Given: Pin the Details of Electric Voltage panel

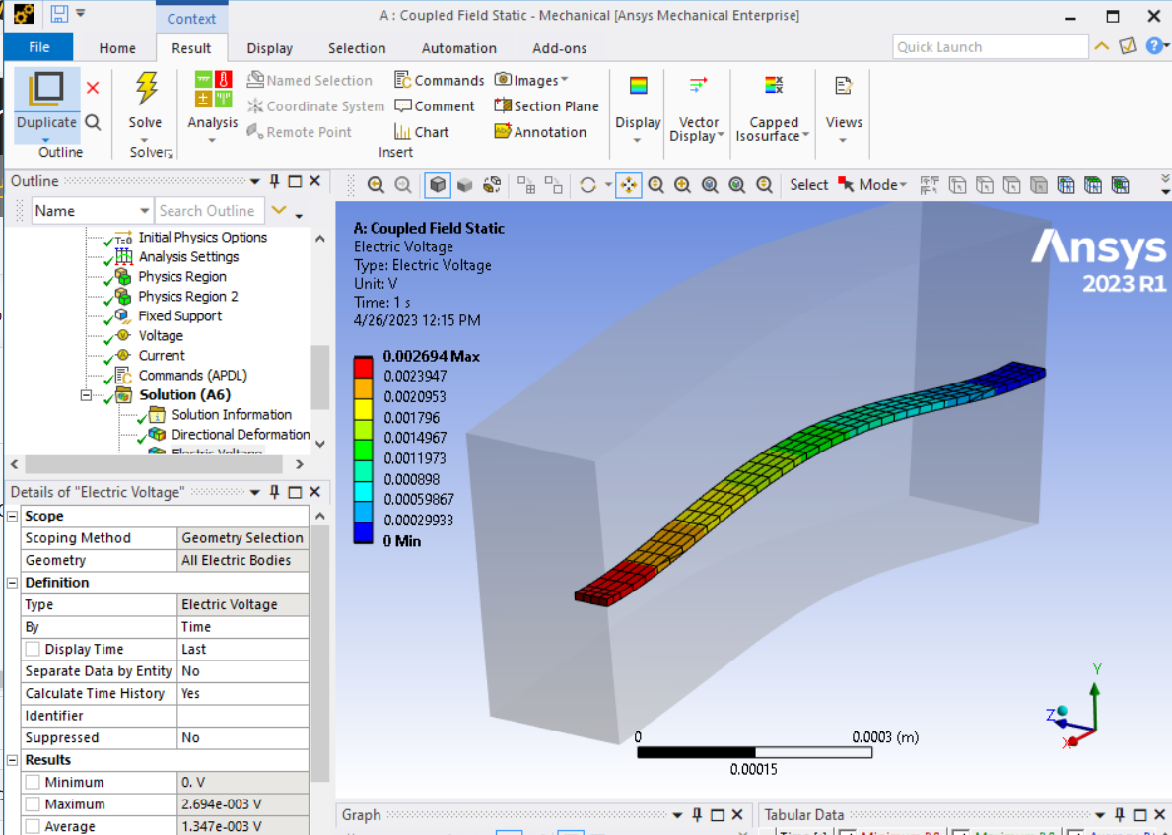Looking at the screenshot, I should pyautogui.click(x=274, y=492).
